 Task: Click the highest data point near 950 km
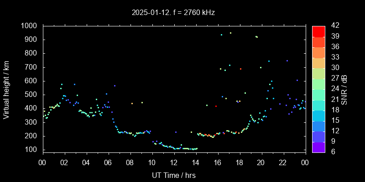coord(230,33)
